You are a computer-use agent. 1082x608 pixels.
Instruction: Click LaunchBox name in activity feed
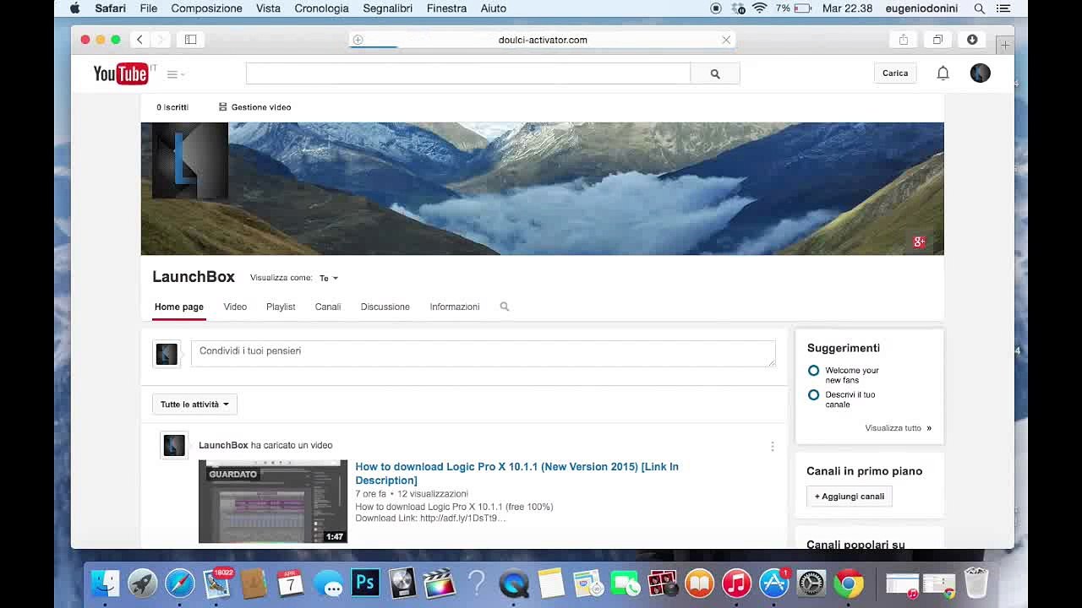(223, 445)
